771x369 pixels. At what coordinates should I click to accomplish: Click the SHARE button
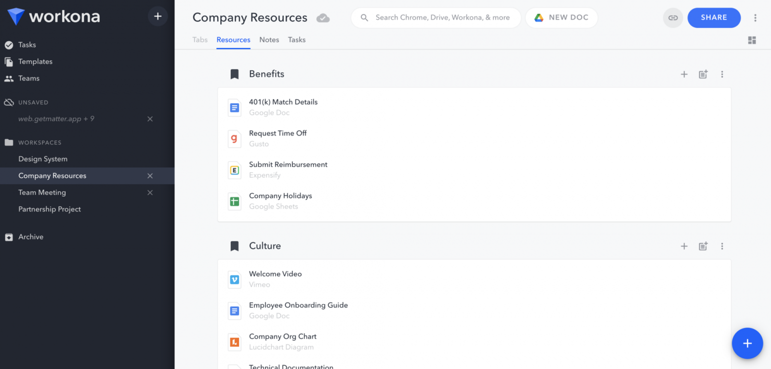(x=714, y=18)
